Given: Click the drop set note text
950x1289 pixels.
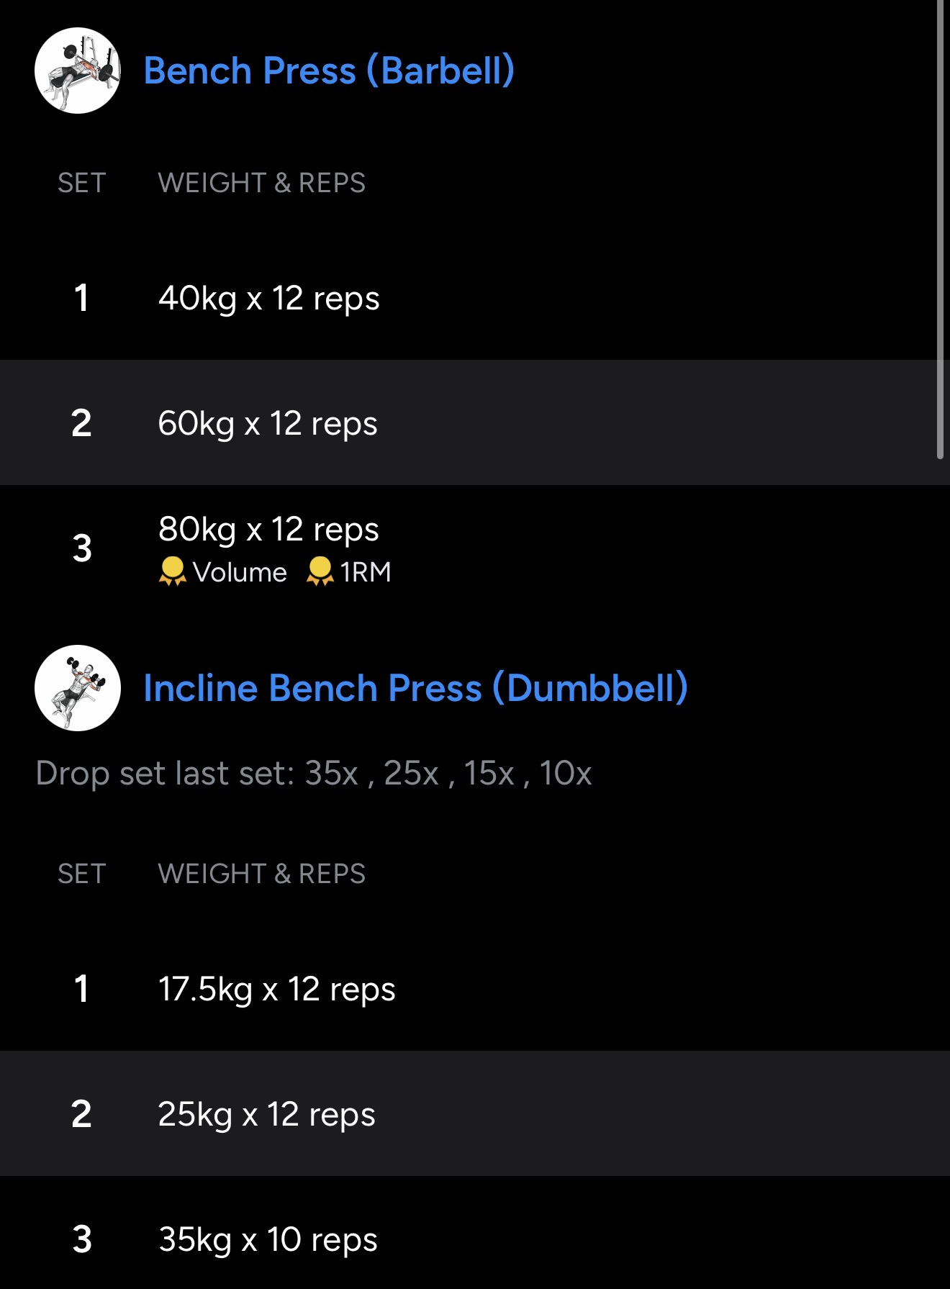Looking at the screenshot, I should point(314,774).
